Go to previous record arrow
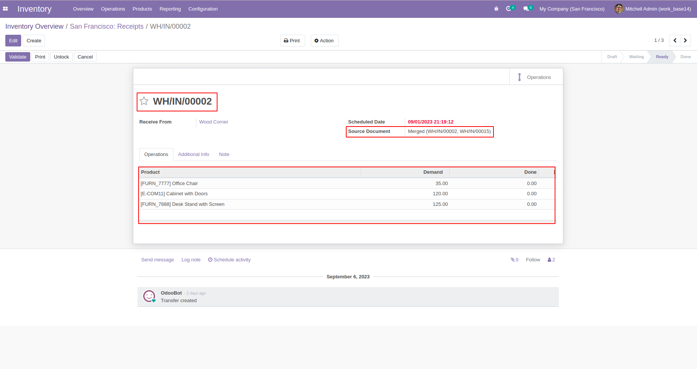697x369 pixels. pos(675,40)
